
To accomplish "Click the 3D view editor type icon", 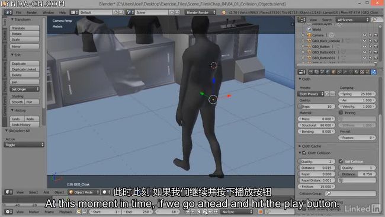I will click(8, 192).
